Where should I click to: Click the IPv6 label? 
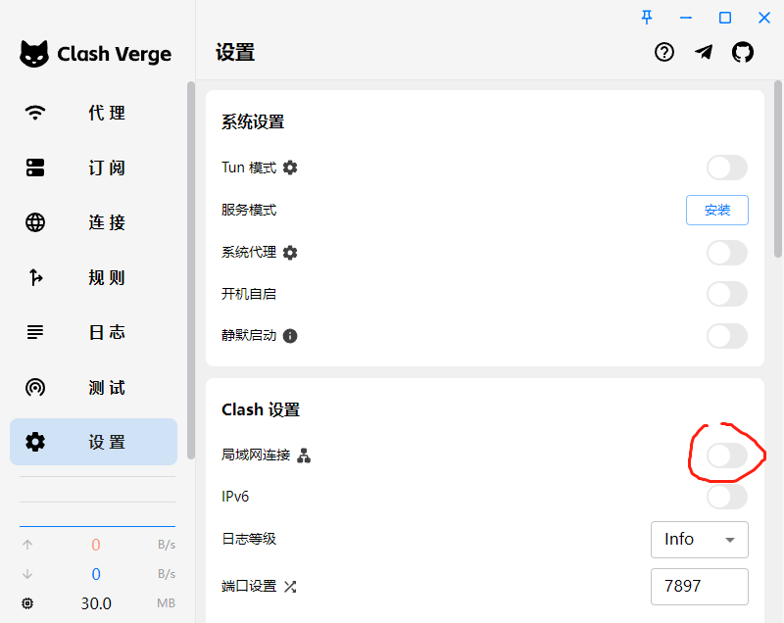tap(235, 497)
